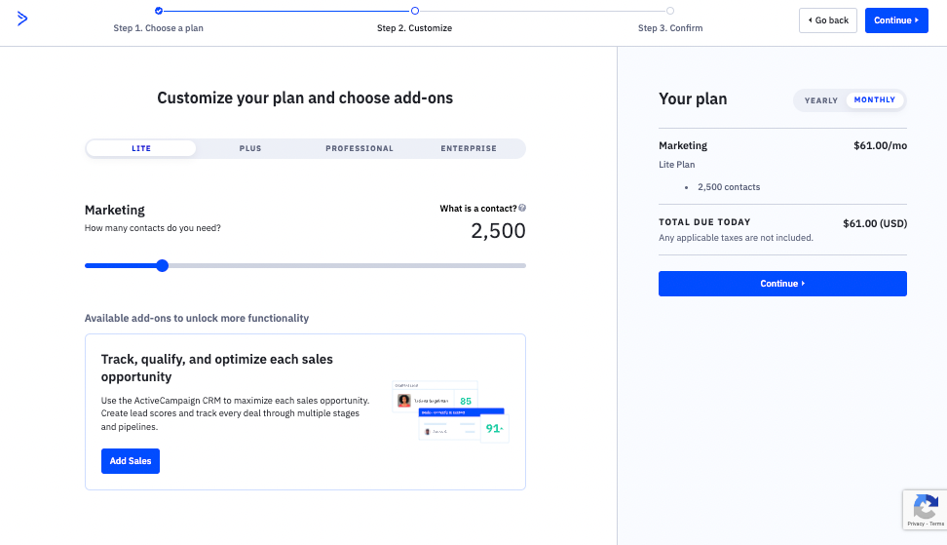Click the ActiveCampaign logo icon

pos(22,19)
